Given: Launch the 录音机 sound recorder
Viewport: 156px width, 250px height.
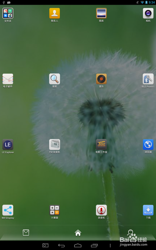Looking at the screenshot, I should (x=101, y=210).
